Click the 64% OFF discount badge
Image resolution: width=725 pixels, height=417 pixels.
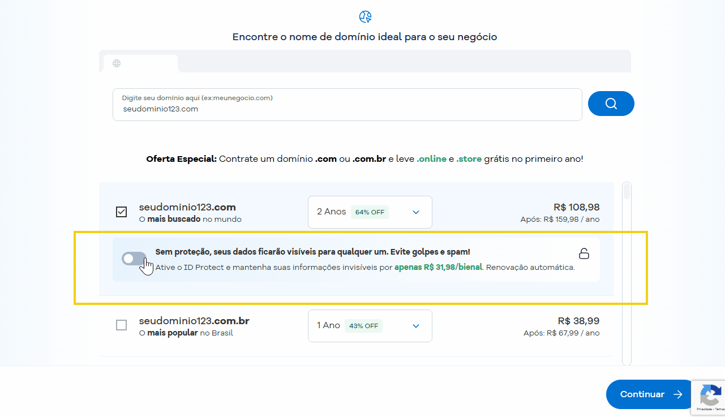(x=370, y=212)
